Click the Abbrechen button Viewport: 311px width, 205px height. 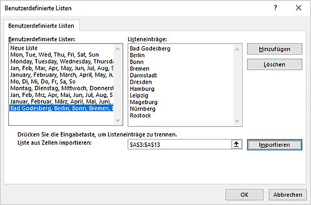pos(288,194)
